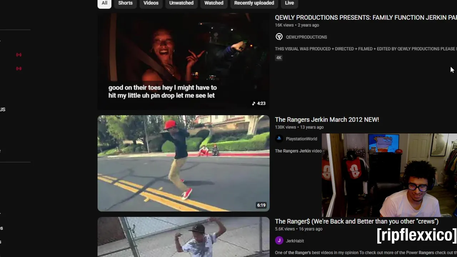Open The Rangers Jerkin March 2012 thumbnail
This screenshot has width=457, height=257.
(184, 163)
